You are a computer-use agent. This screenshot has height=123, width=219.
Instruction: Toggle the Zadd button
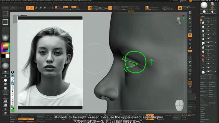(x=74, y=7)
